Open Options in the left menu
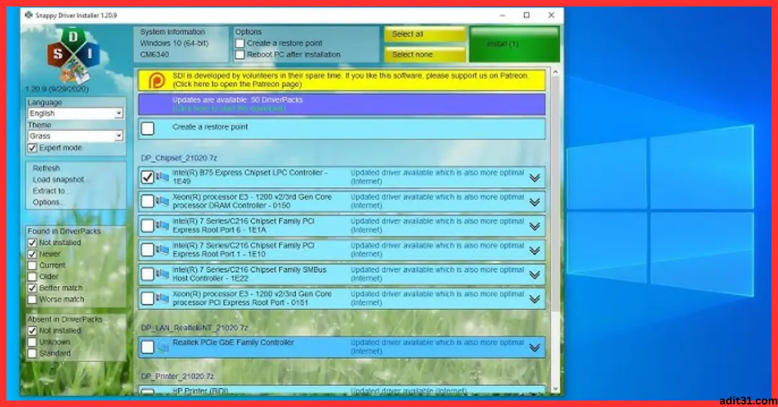The image size is (778, 407). pos(49,202)
